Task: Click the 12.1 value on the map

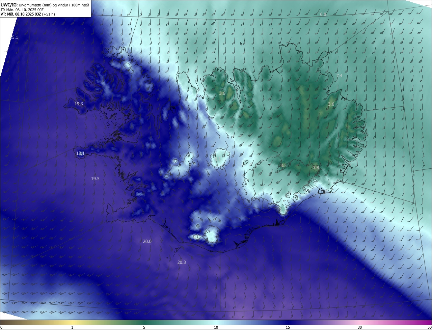Action: pyautogui.click(x=80, y=154)
